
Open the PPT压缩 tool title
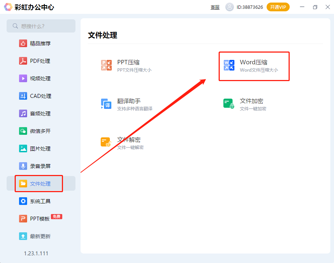128,62
